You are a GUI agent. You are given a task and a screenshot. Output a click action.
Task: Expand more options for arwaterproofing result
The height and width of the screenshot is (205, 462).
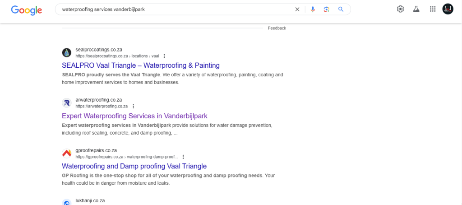coord(133,107)
